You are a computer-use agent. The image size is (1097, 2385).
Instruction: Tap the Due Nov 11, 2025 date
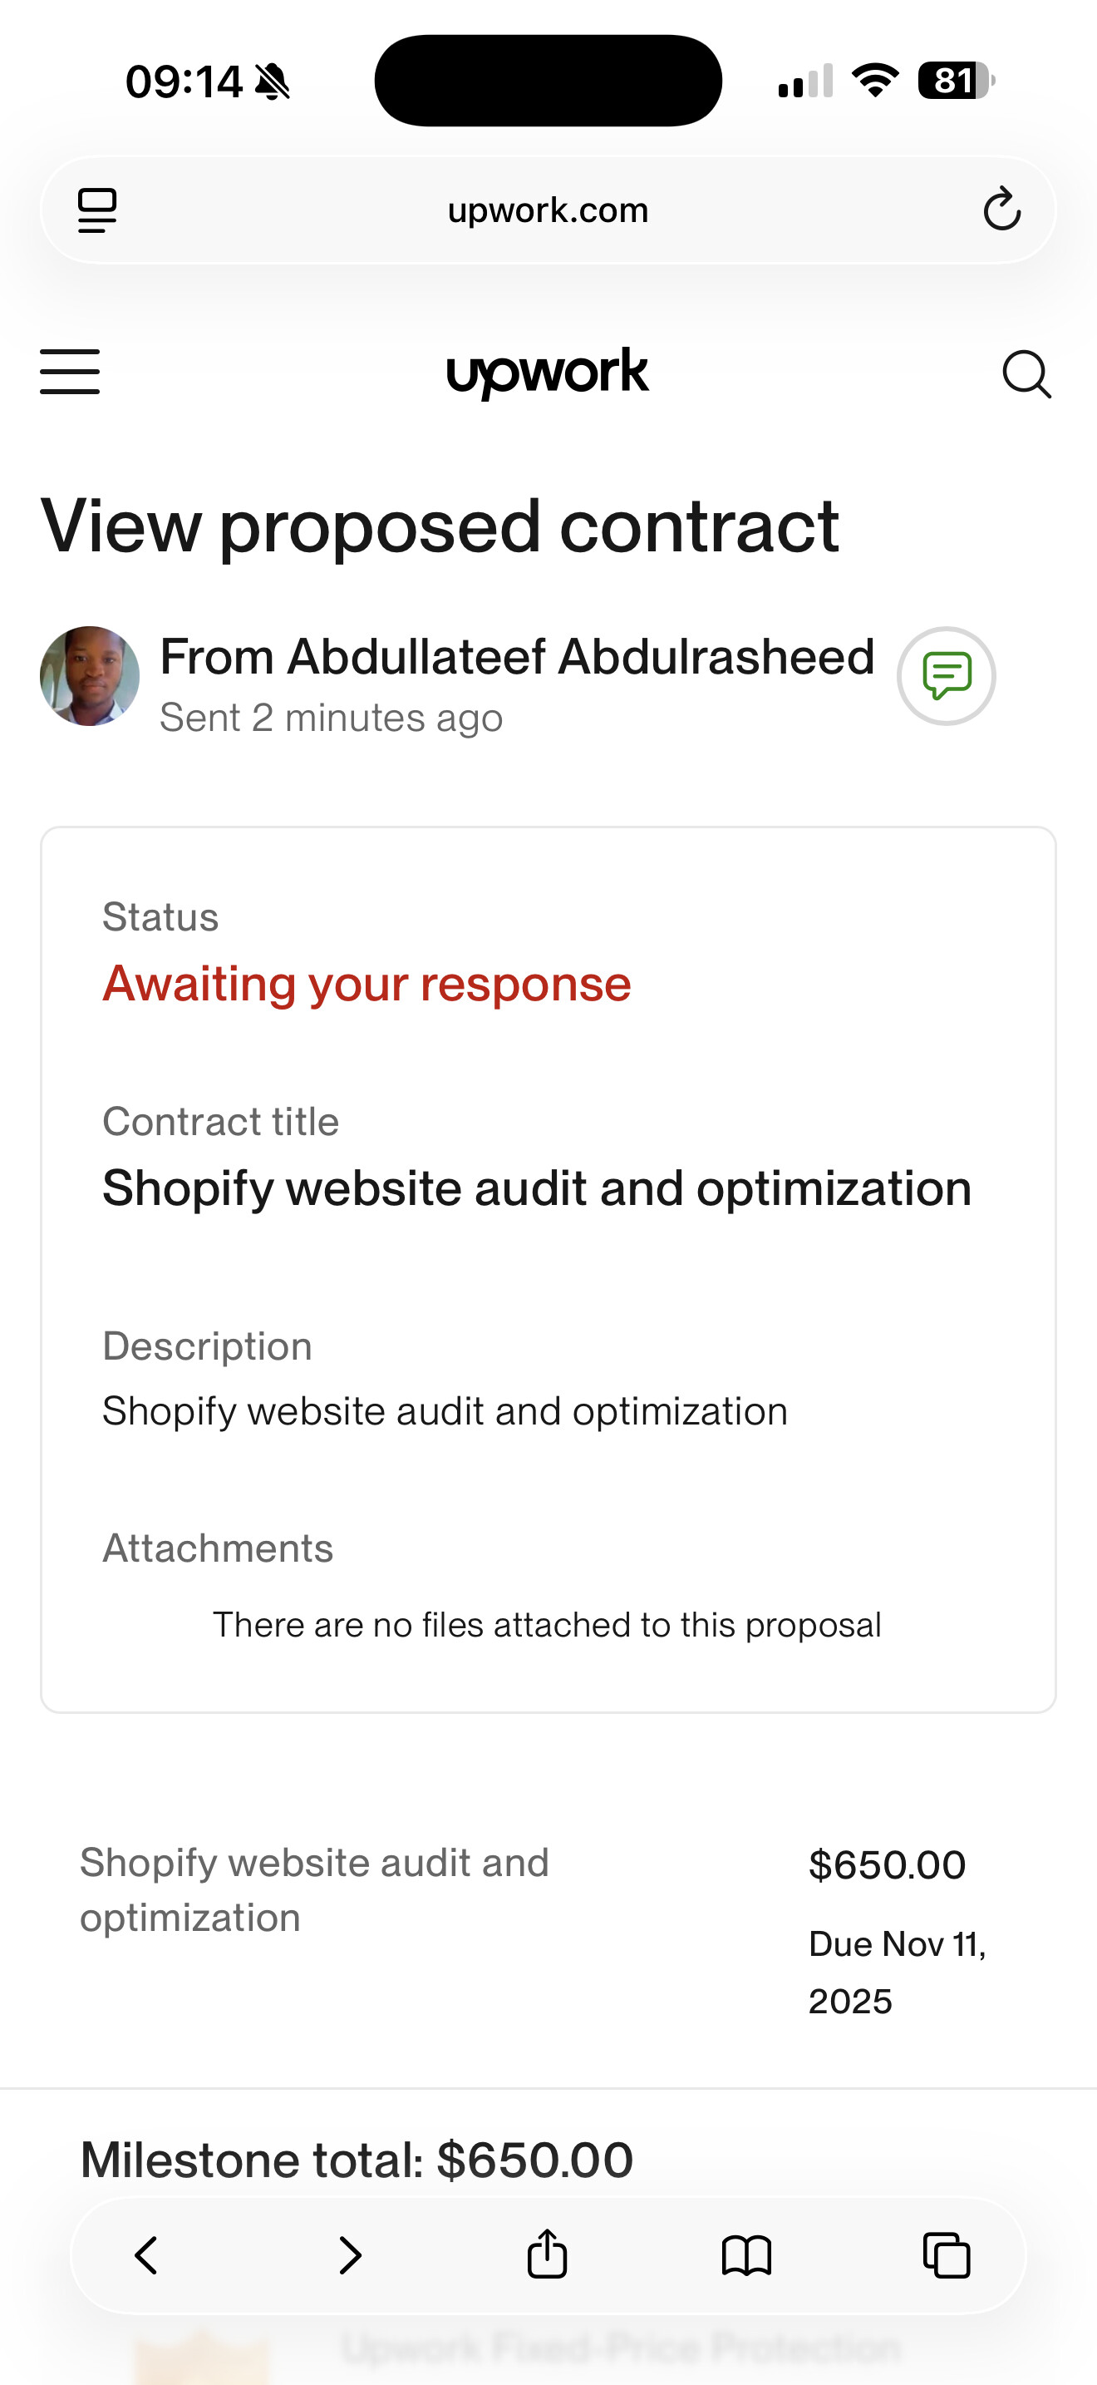point(895,1972)
